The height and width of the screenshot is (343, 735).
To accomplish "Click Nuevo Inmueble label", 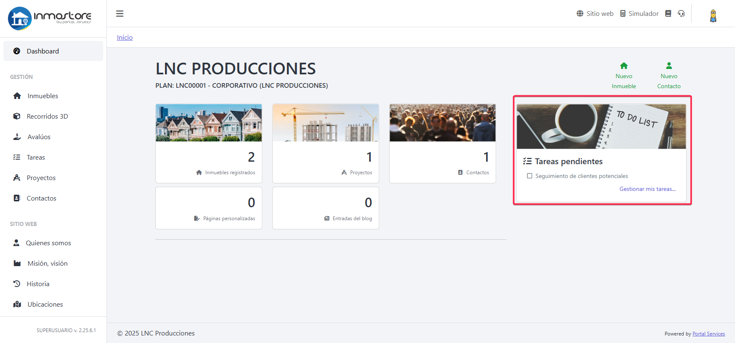I will coord(624,81).
